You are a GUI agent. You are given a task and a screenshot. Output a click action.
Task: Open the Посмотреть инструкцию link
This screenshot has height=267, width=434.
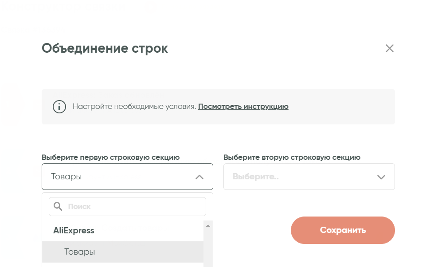[243, 107]
